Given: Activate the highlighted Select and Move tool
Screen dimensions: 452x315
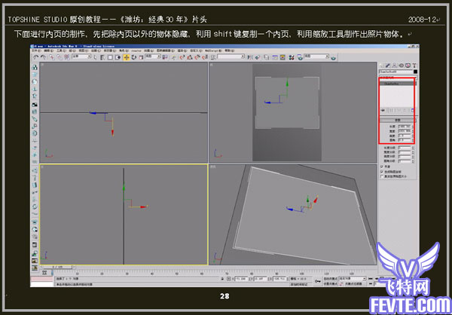Looking at the screenshot, I should click(x=127, y=57).
